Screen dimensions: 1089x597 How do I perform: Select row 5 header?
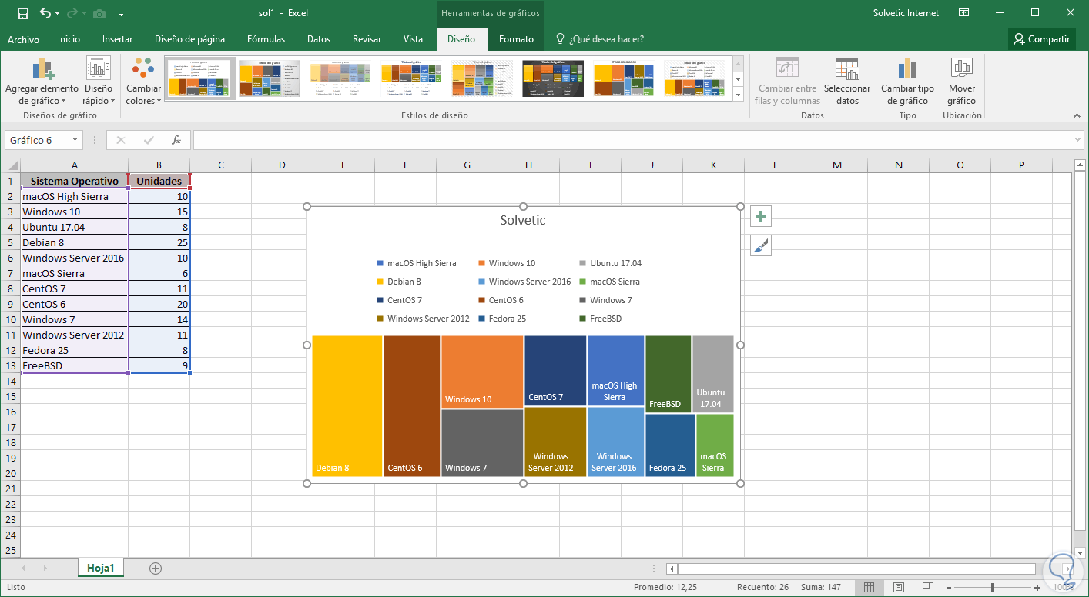pos(10,242)
